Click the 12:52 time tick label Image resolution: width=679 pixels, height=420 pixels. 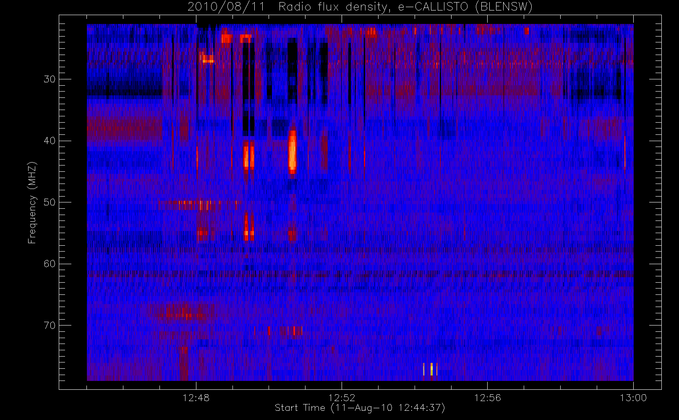pyautogui.click(x=342, y=398)
